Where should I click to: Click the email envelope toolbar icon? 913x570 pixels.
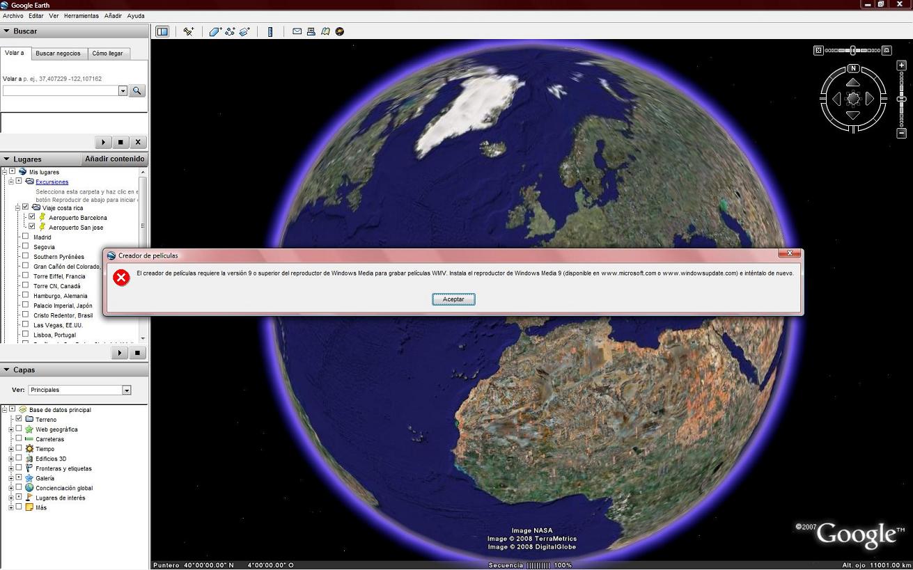pyautogui.click(x=297, y=31)
